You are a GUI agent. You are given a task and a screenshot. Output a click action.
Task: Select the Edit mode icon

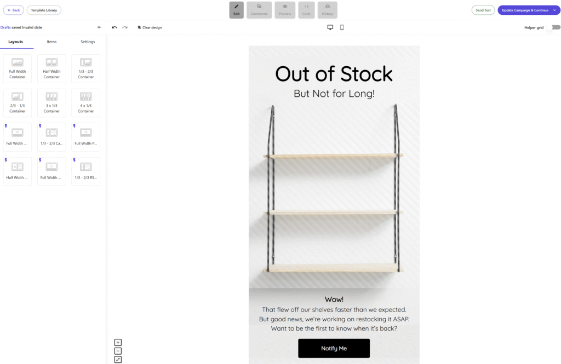tap(236, 10)
